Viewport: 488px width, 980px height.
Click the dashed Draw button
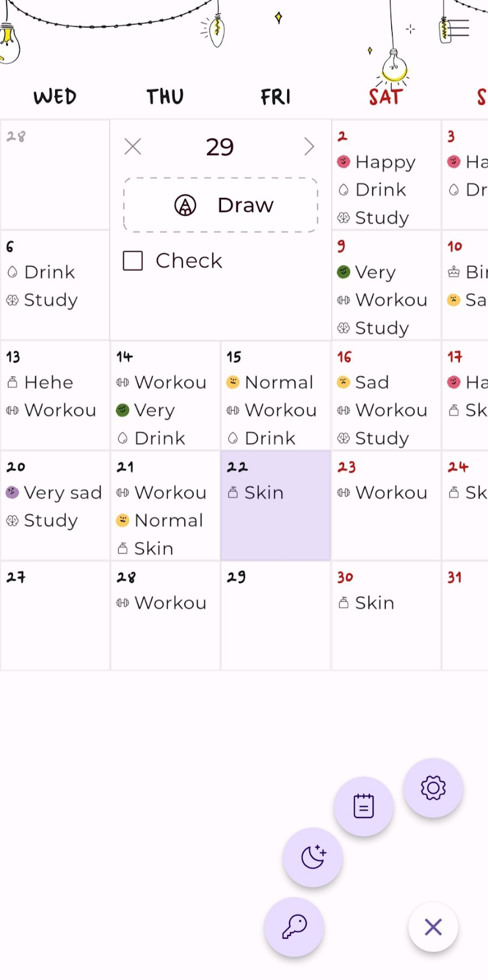point(220,205)
